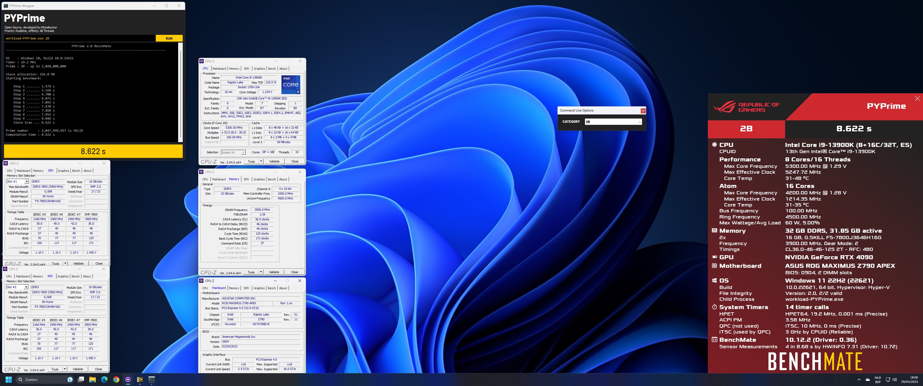Open About tab in Slot #1 SPD window
The width and height of the screenshot is (923, 386).
(87, 171)
